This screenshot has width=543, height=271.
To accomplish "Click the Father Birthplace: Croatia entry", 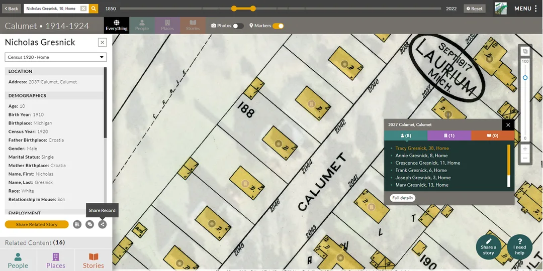I will coord(36,140).
